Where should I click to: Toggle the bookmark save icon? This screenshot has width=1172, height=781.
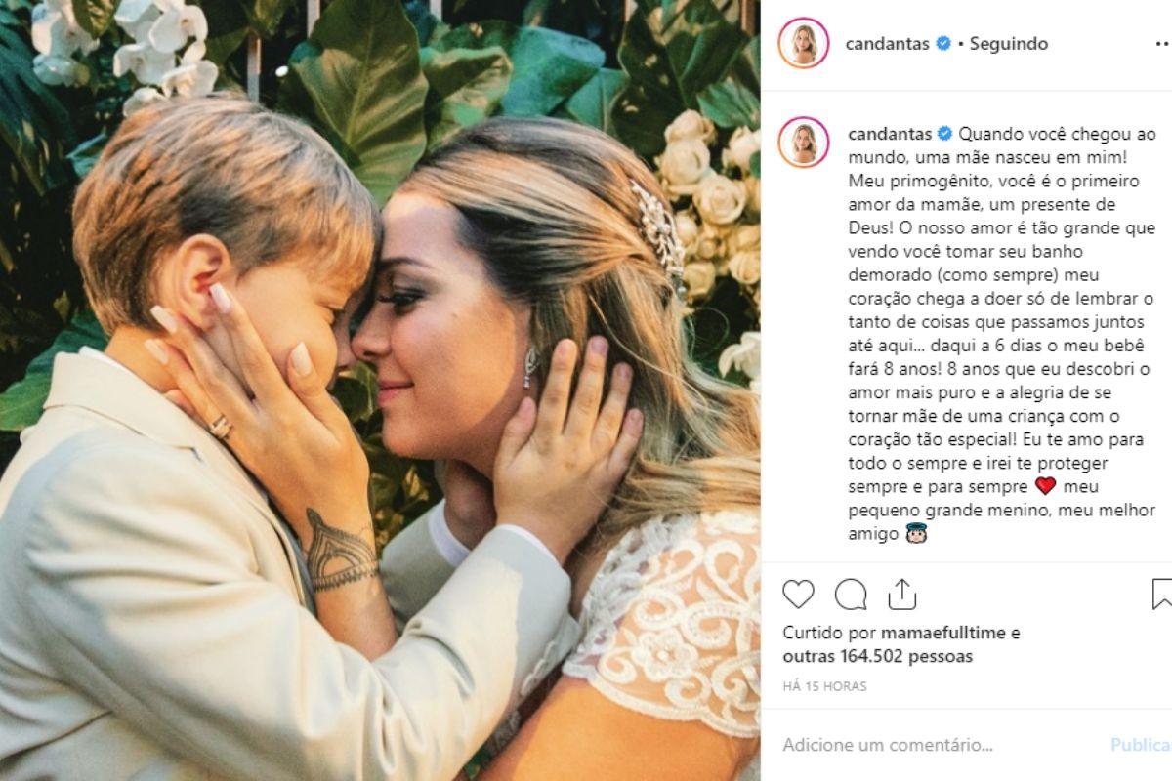pyautogui.click(x=1161, y=594)
